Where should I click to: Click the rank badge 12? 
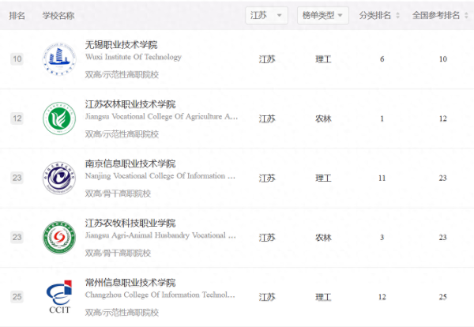tap(17, 118)
